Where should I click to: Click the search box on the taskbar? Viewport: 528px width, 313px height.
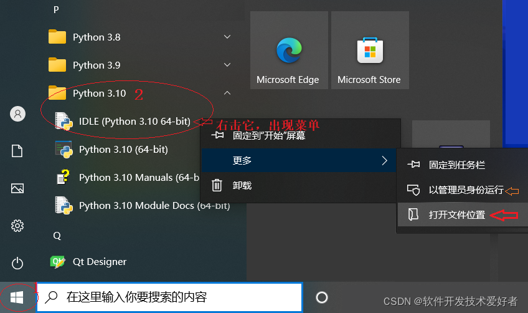pos(170,297)
